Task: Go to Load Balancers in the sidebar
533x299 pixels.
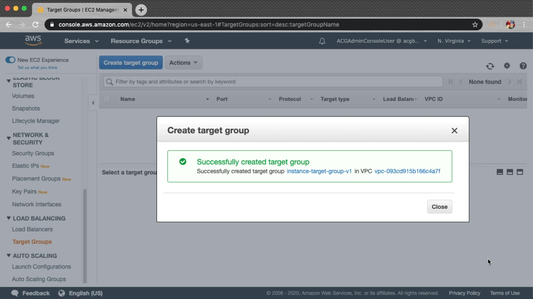Action: tap(32, 229)
